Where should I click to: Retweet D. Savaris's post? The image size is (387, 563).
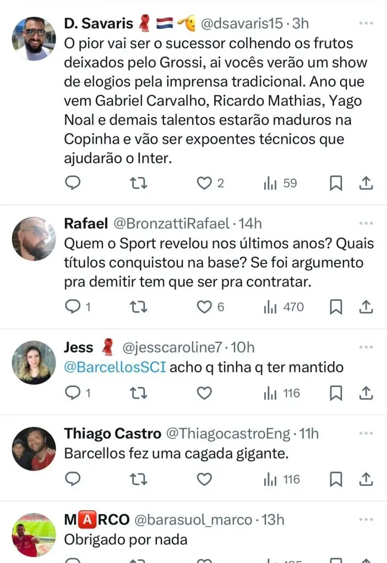(x=139, y=183)
